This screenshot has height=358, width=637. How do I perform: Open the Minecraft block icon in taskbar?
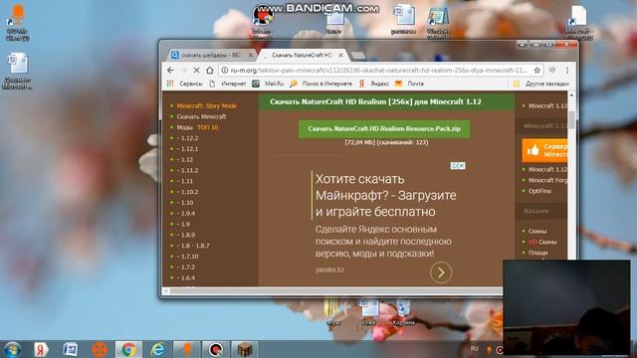click(245, 349)
